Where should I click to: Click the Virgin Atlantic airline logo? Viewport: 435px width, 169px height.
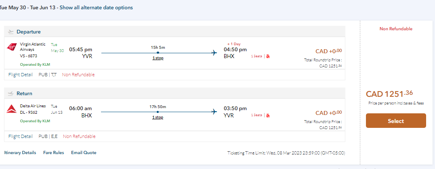(x=11, y=47)
